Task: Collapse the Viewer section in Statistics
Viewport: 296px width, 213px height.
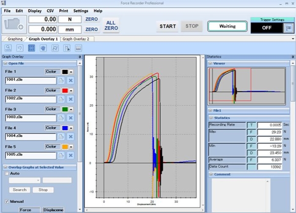Action: [x=210, y=63]
